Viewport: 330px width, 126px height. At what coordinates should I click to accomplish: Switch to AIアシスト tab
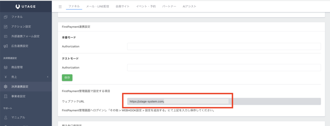[189, 6]
